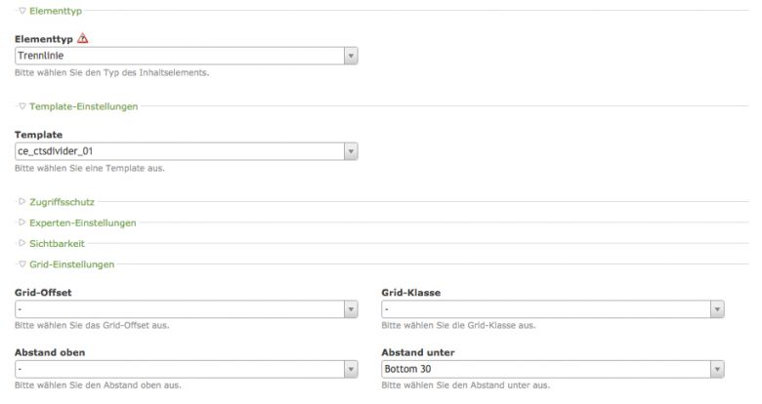762x404 pixels.
Task: Click the Zugriffsschutz section label
Action: (62, 202)
